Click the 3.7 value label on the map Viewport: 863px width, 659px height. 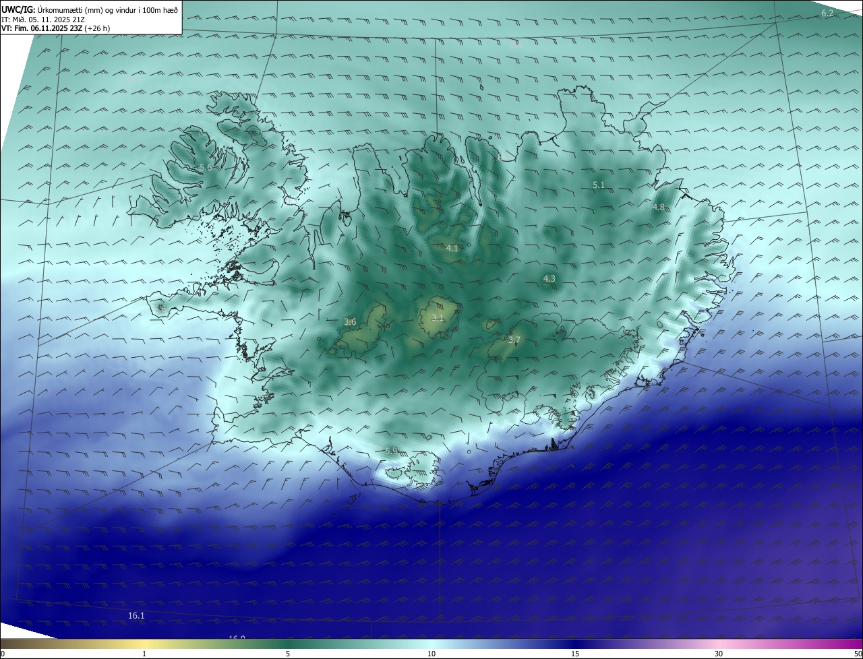514,340
